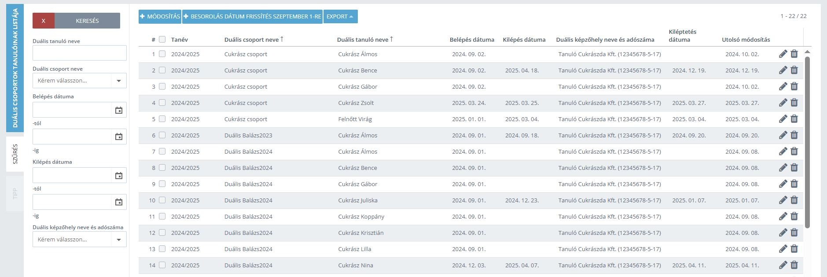The image size is (827, 277).
Task: Switch to TIPP side tab
Action: pos(15,194)
